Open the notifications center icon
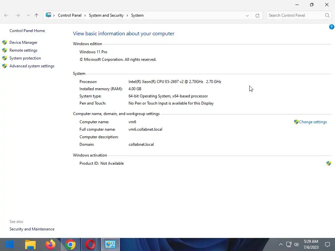This screenshot has height=251, width=335. click(327, 244)
